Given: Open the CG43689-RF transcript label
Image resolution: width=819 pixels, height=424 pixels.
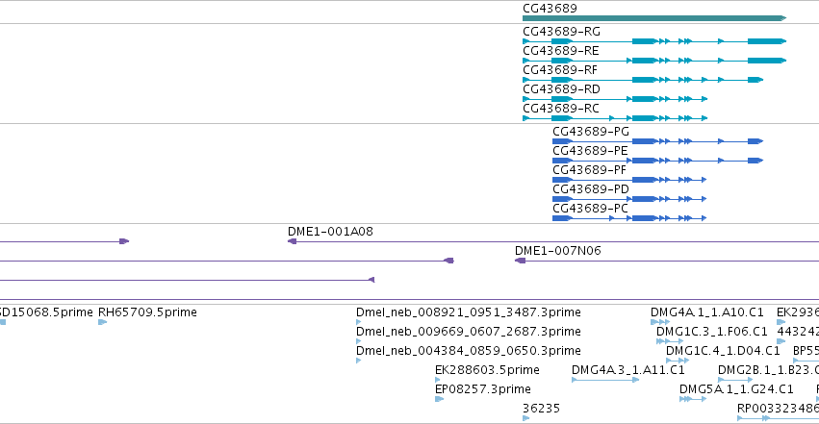Looking at the screenshot, I should coord(560,70).
